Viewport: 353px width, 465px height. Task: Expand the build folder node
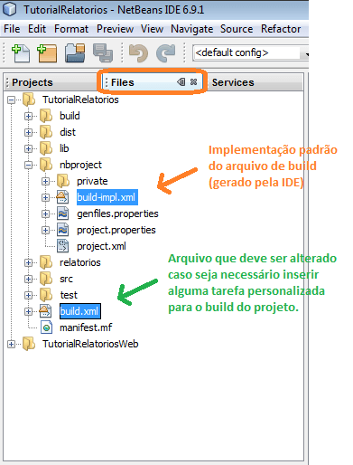28,116
